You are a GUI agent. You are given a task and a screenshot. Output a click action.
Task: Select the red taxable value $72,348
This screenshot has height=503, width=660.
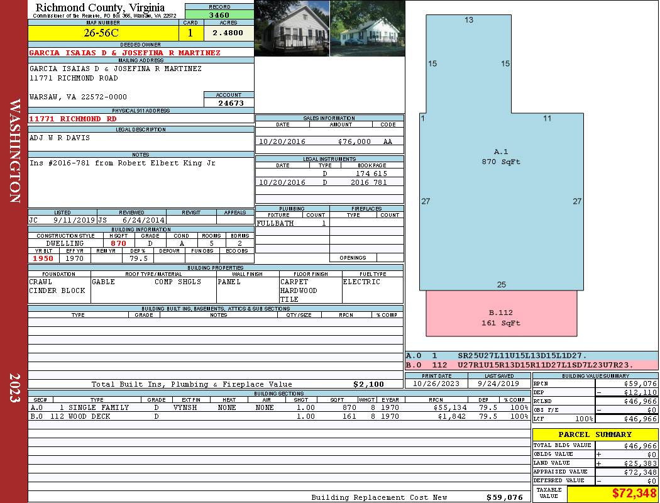634,493
